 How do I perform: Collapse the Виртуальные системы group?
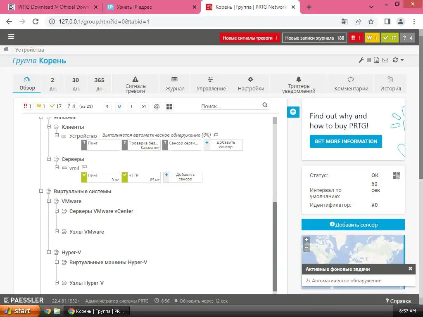click(41, 191)
